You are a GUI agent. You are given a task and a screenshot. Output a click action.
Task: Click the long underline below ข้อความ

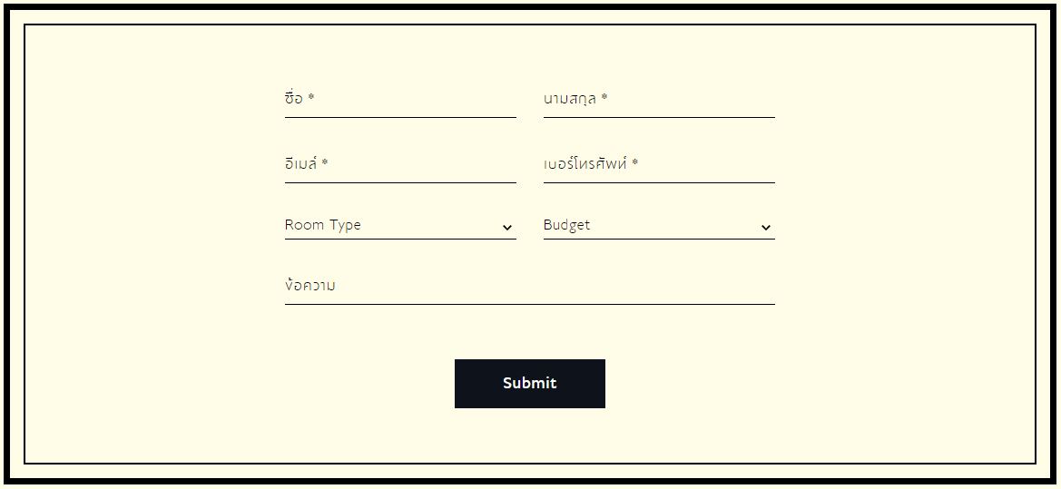coord(530,304)
